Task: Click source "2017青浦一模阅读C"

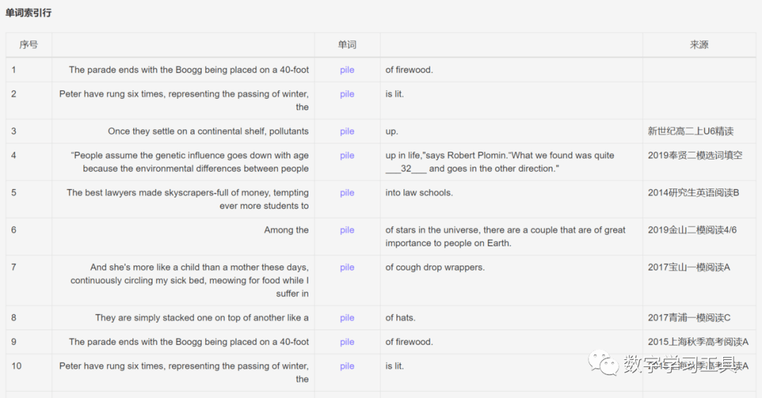Action: (689, 318)
